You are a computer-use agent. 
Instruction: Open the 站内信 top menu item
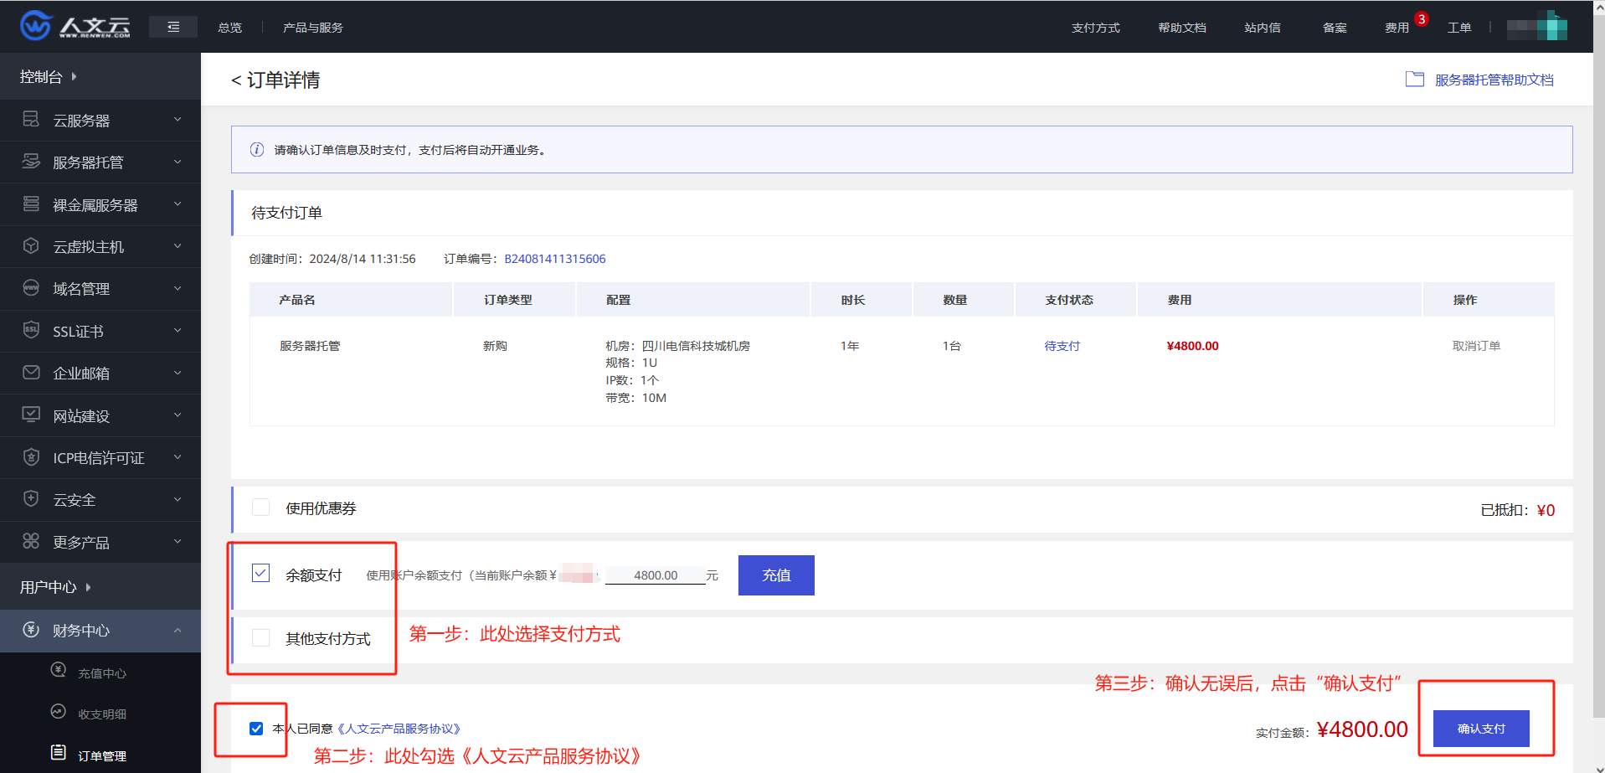point(1263,28)
